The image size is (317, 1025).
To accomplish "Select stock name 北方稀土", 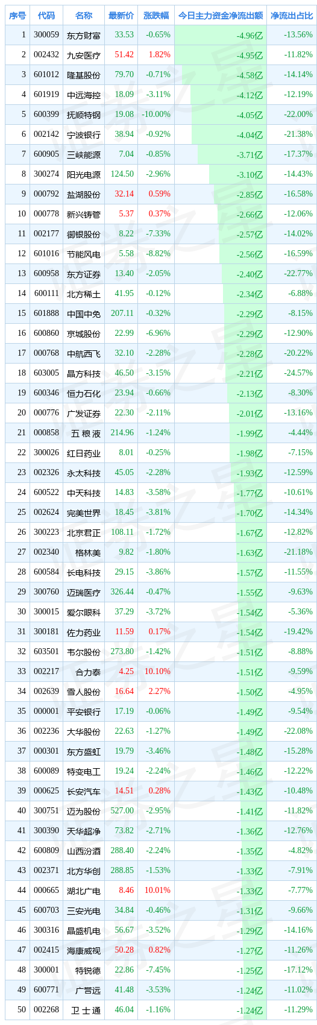I will (x=84, y=294).
